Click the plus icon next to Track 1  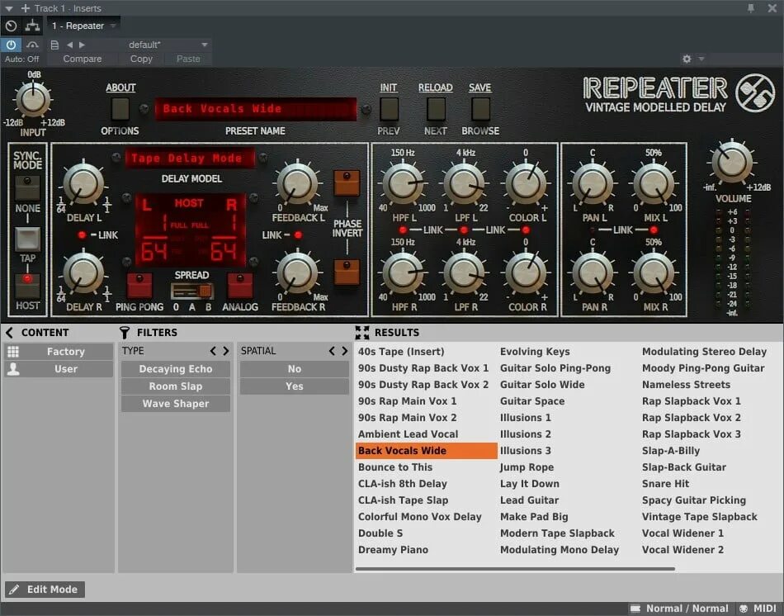pos(25,8)
